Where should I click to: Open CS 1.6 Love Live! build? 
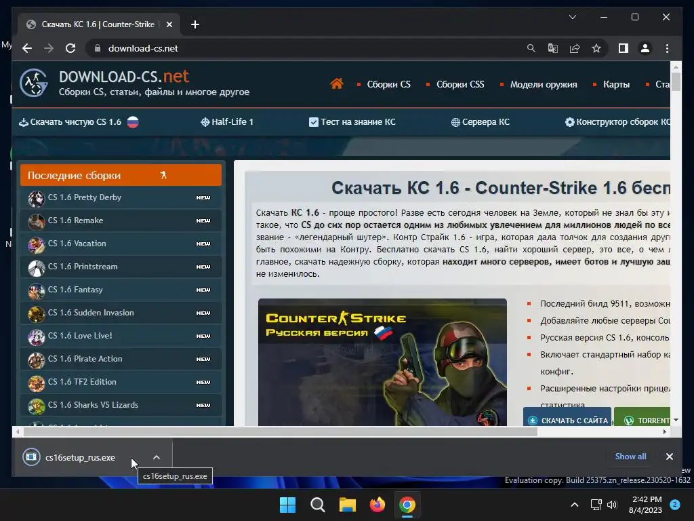[x=121, y=336]
